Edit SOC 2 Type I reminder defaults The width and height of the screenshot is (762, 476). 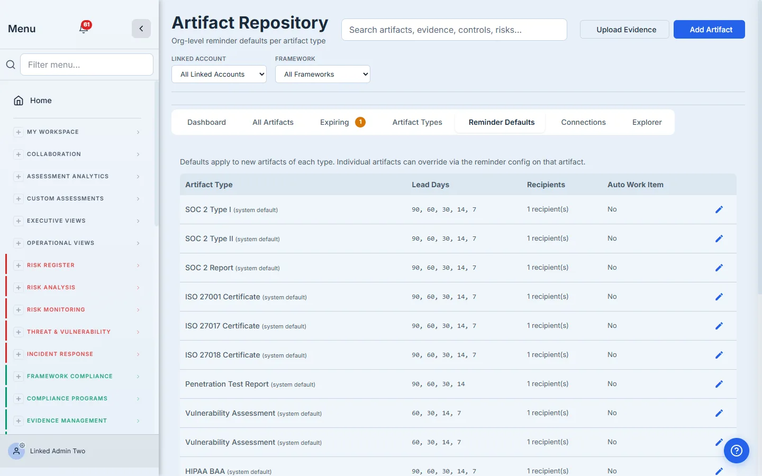pyautogui.click(x=719, y=209)
